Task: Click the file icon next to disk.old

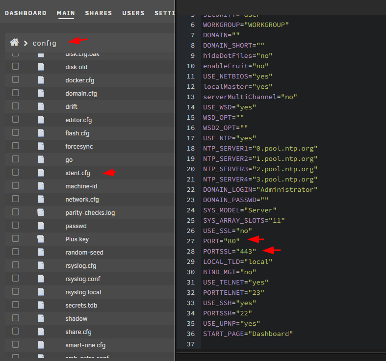Action: 41,67
